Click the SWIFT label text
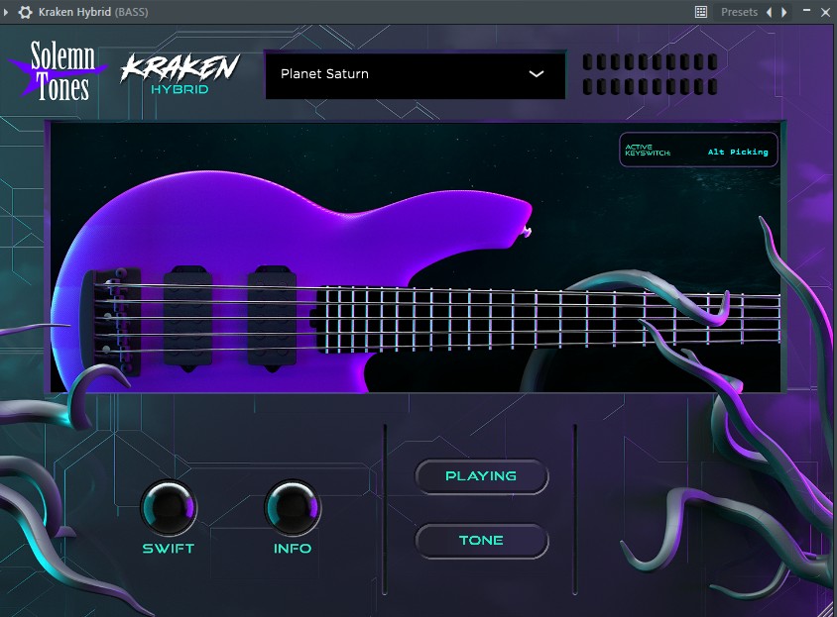 coord(169,549)
